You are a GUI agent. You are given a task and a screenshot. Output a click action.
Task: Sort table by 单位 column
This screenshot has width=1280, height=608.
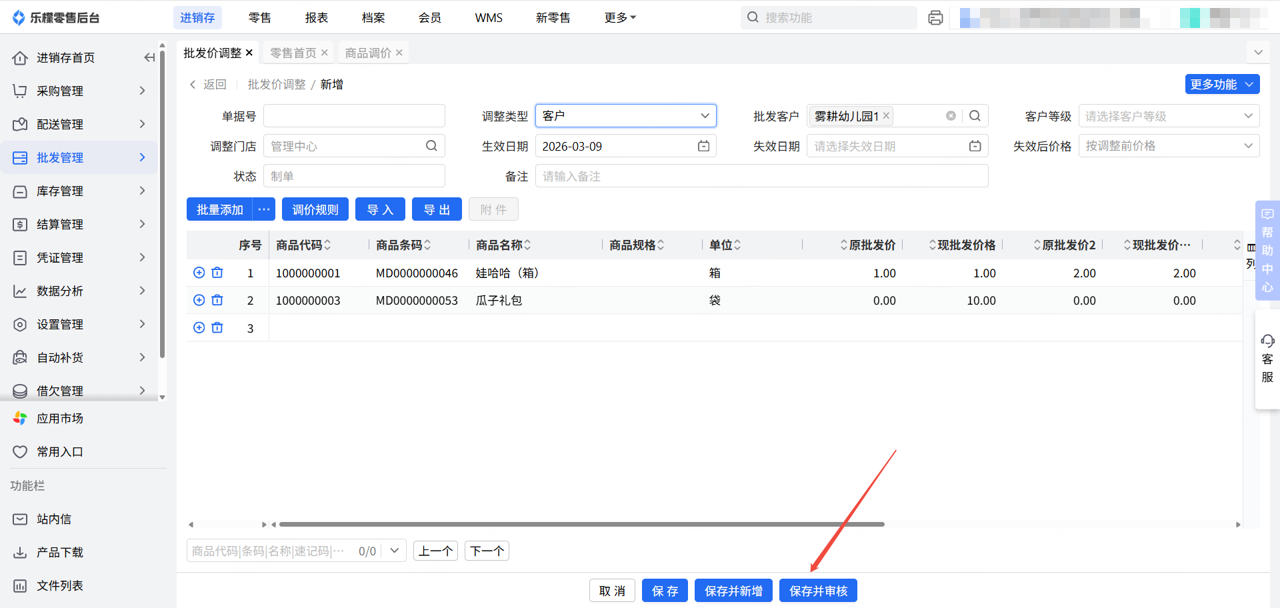click(x=737, y=245)
